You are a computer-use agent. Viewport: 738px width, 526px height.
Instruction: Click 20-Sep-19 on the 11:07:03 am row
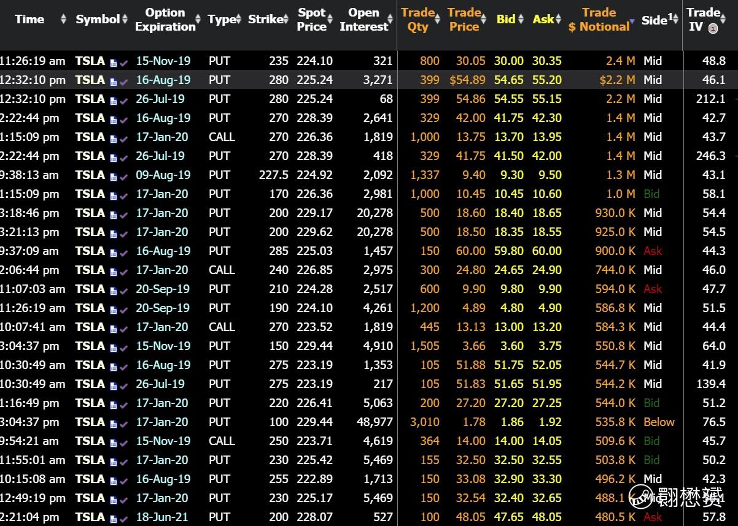click(163, 289)
